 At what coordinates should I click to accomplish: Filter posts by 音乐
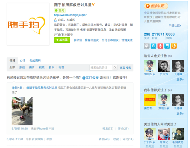click(x=52, y=67)
